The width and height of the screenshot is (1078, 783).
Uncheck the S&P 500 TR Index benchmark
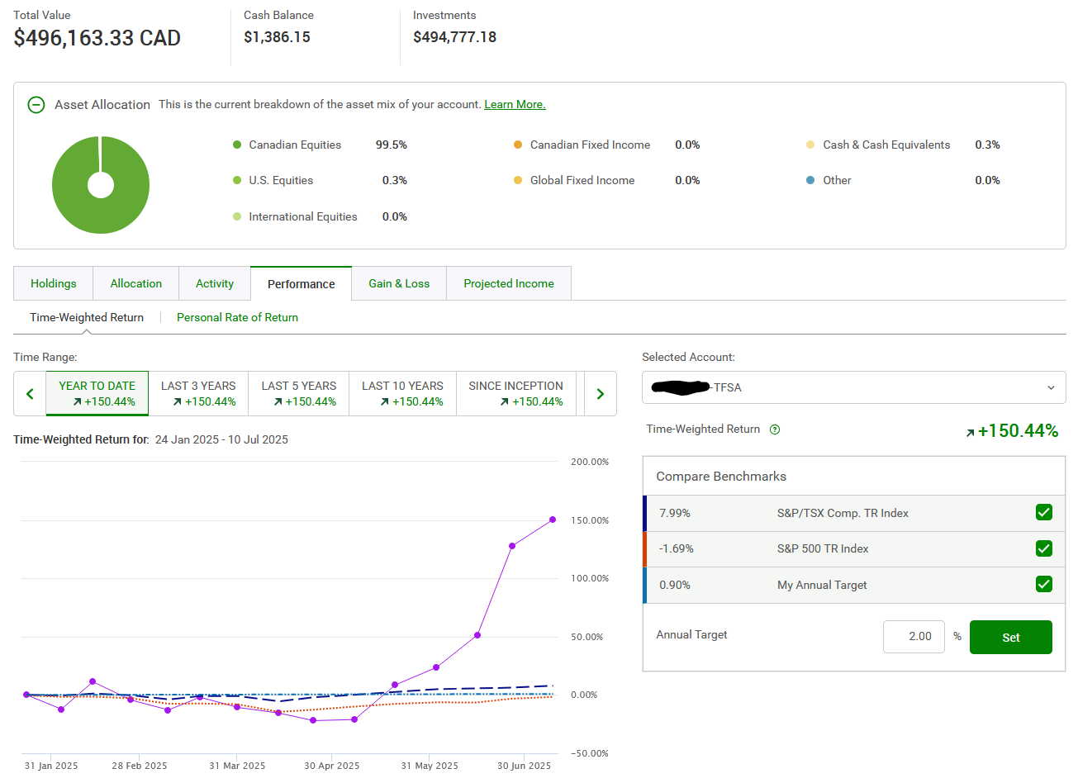click(x=1044, y=548)
